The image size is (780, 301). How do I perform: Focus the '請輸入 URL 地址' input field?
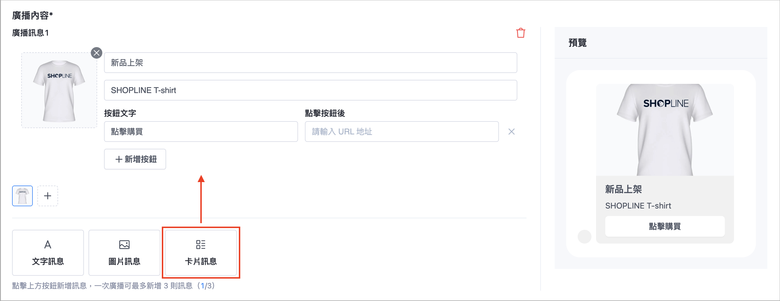point(401,132)
